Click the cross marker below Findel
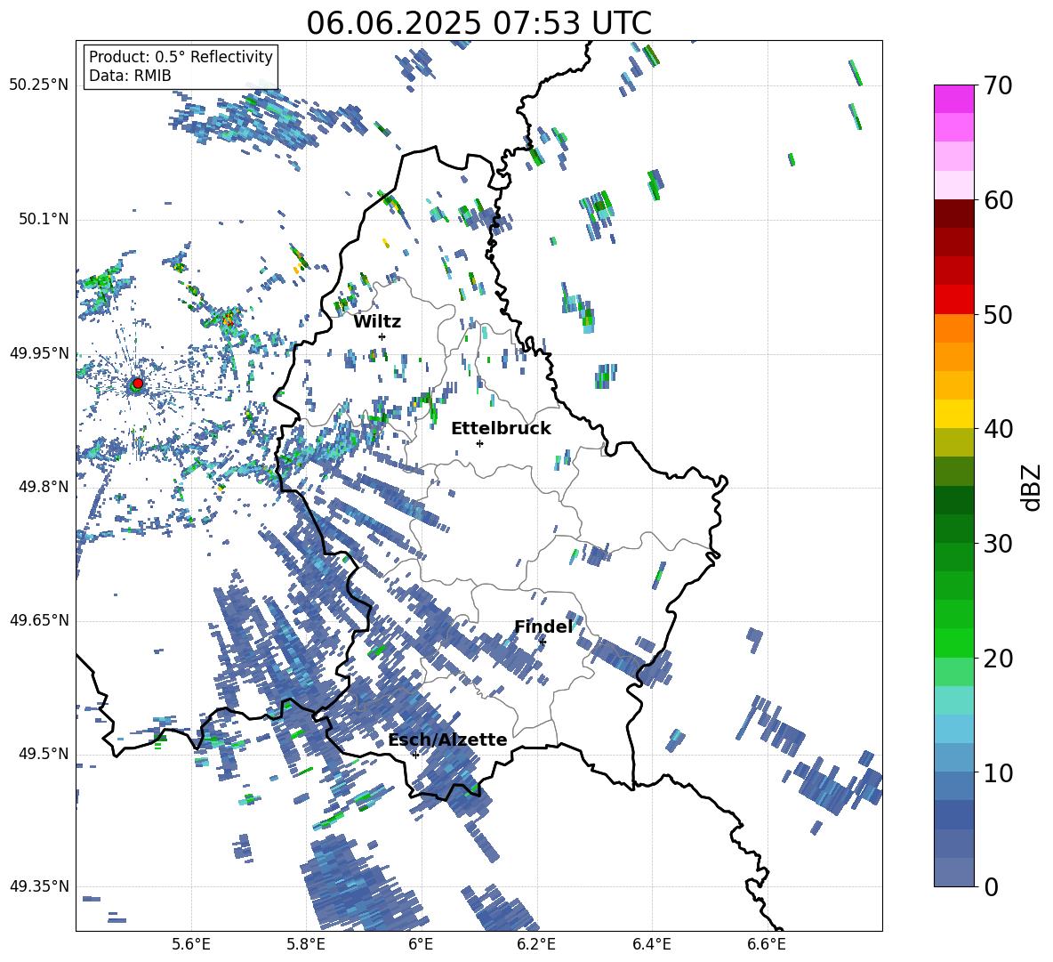 point(543,643)
